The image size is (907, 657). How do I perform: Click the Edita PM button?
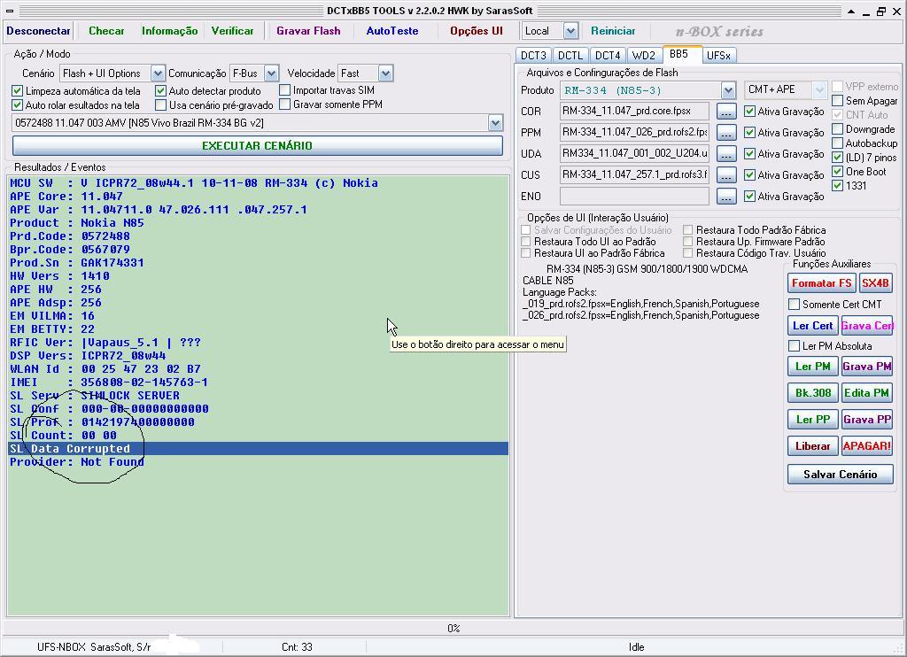point(866,393)
